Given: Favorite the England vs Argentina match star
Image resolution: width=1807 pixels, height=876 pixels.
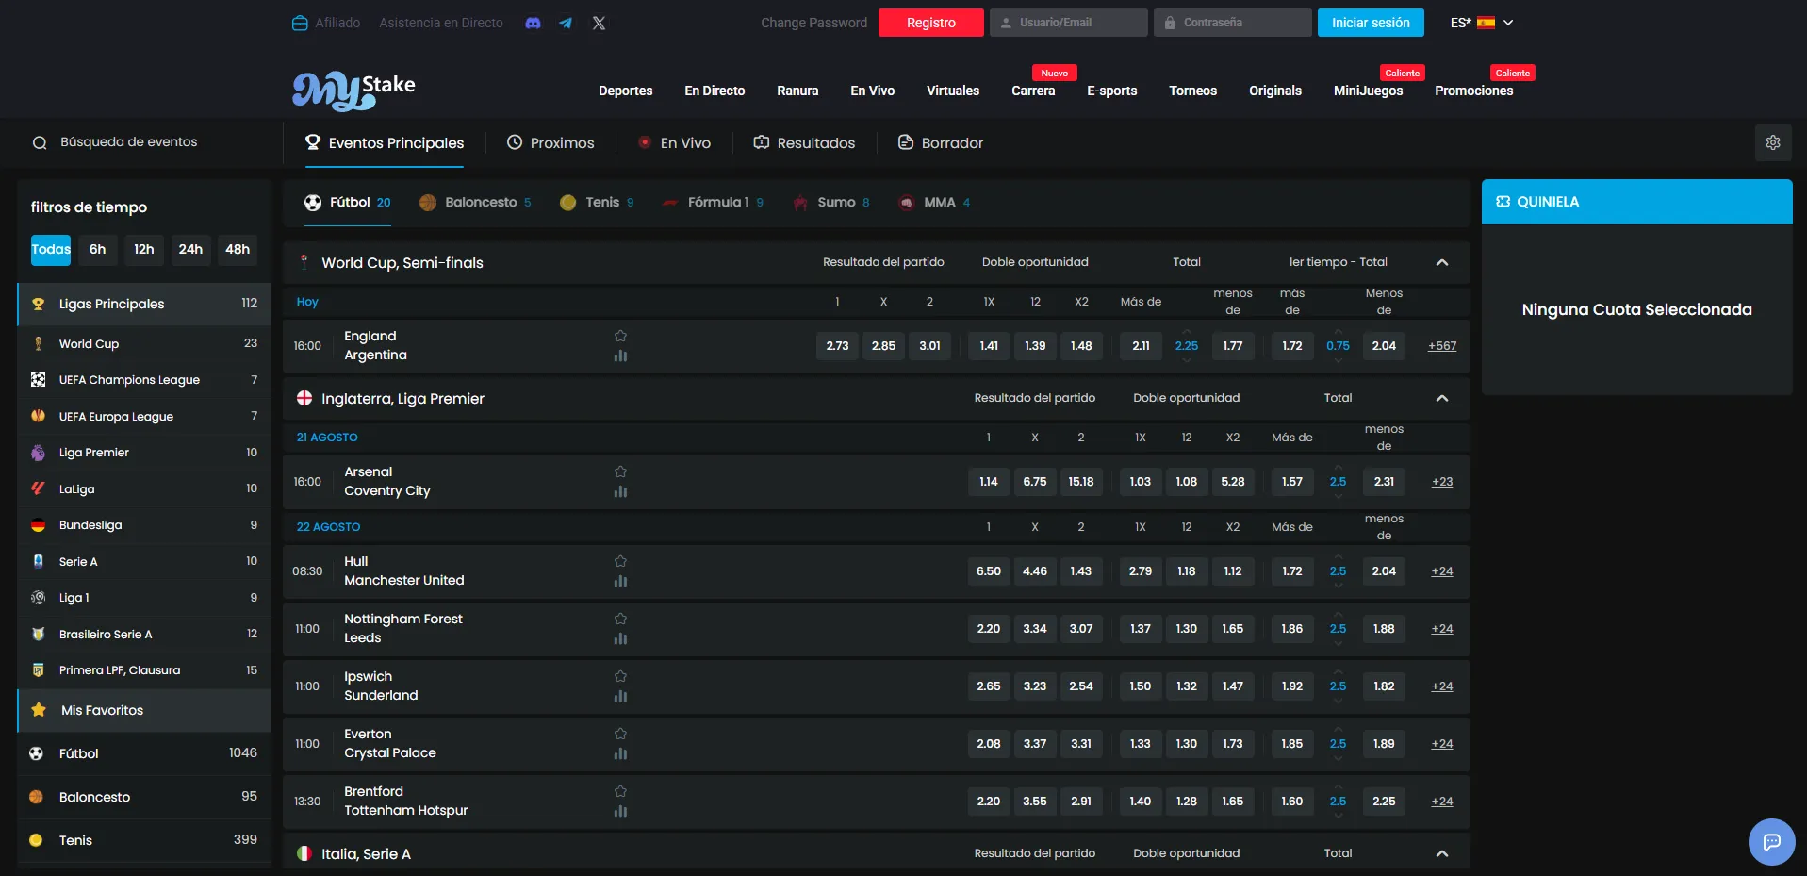Looking at the screenshot, I should tap(620, 336).
